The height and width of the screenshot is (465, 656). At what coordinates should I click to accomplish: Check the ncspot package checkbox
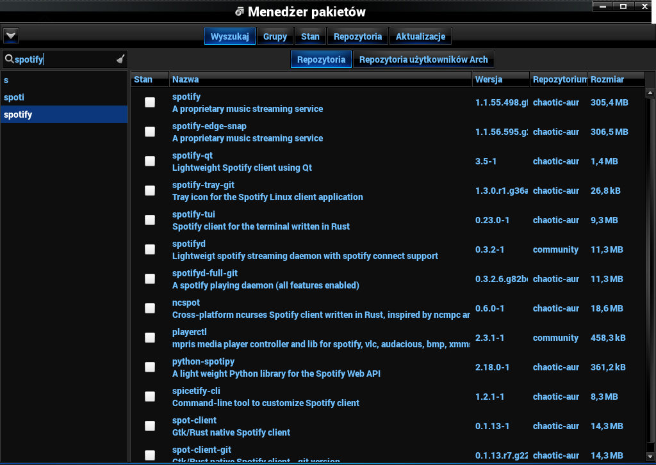tap(150, 308)
